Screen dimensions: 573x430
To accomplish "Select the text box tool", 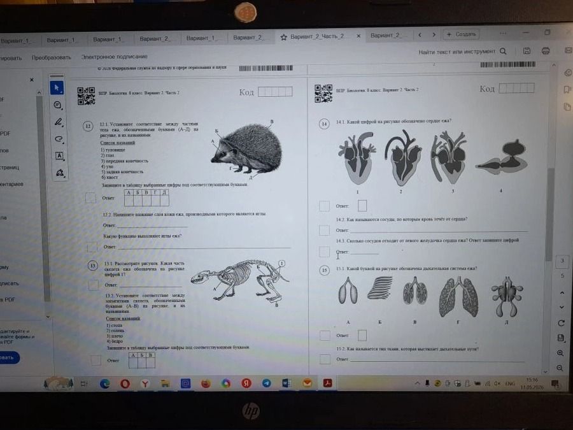I will point(59,156).
